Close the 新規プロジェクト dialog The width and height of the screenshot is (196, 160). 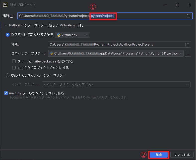point(189,5)
